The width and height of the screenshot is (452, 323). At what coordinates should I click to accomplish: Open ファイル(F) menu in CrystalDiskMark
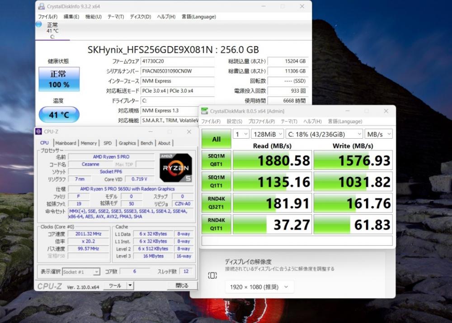(211, 122)
